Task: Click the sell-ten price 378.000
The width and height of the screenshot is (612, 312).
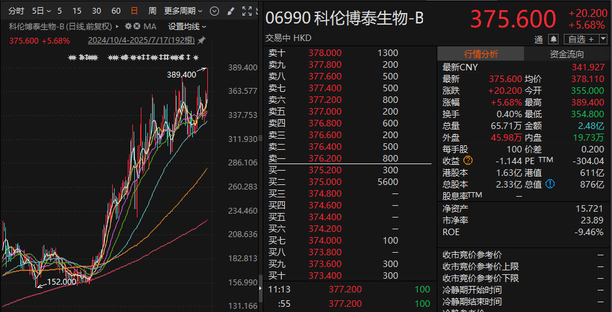Action: 325,53
